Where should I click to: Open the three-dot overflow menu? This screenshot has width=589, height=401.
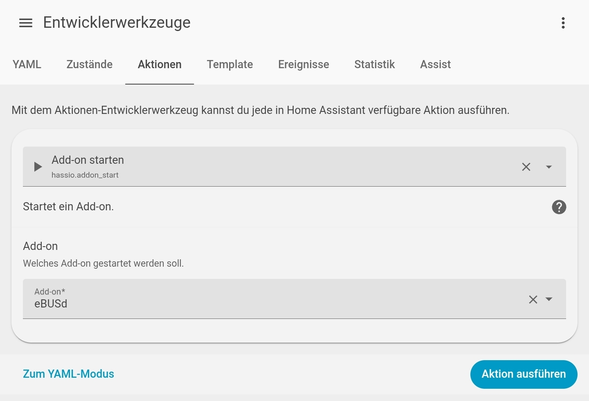pos(563,23)
